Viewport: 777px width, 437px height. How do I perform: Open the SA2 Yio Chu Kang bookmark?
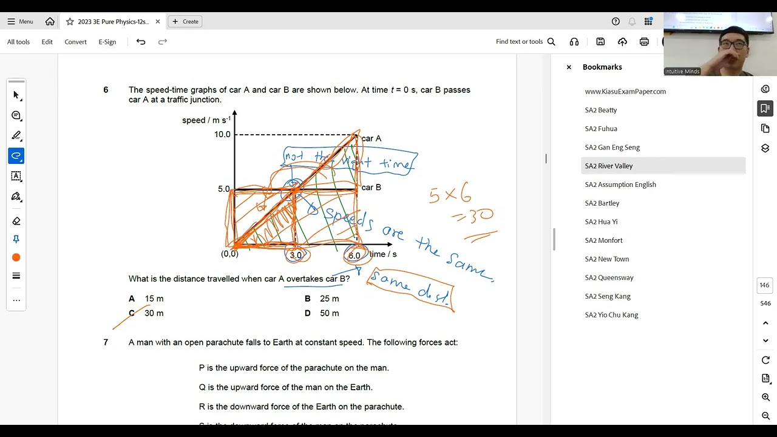(x=611, y=315)
